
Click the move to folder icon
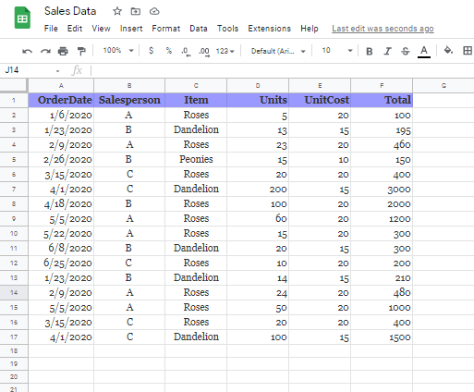[136, 11]
